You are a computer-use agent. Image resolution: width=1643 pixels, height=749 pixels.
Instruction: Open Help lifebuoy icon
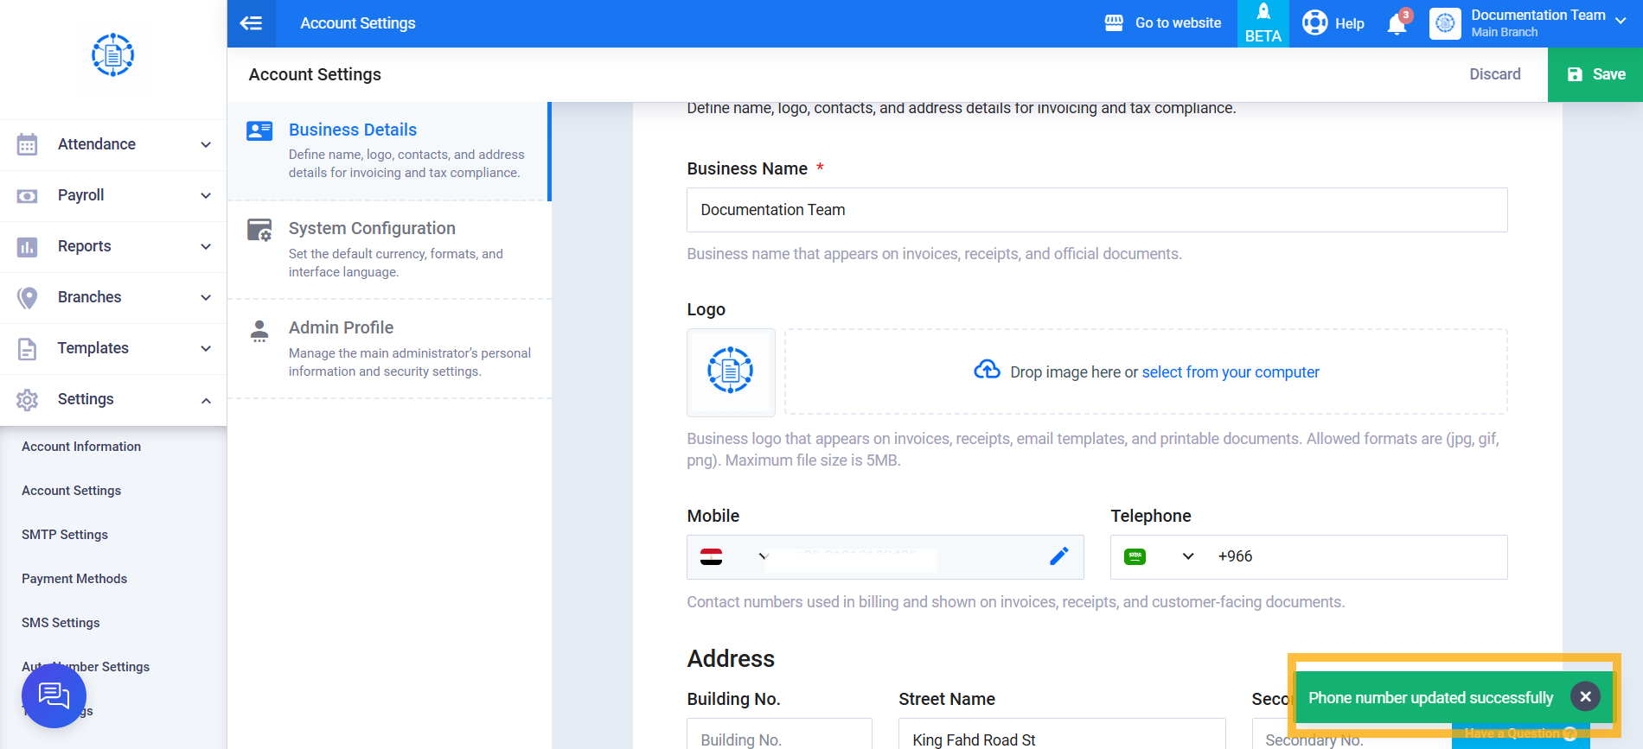click(1314, 22)
